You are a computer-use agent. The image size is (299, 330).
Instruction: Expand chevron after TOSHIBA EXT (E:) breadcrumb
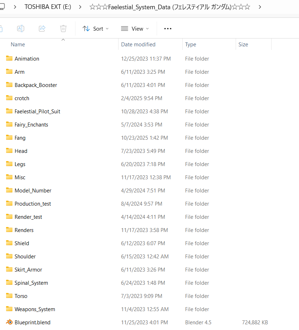tap(80, 7)
